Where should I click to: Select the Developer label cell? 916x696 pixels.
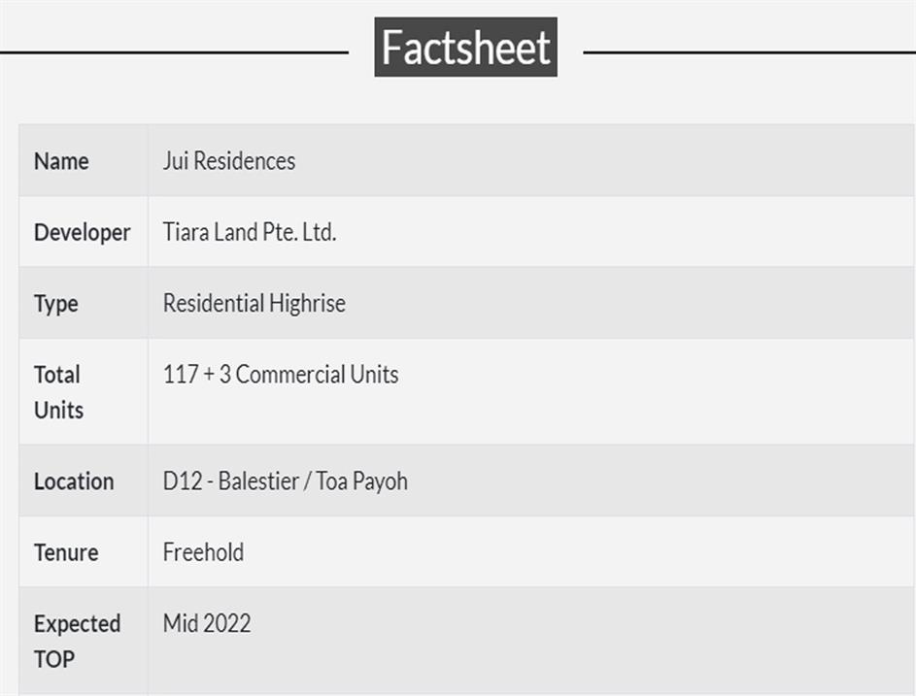pyautogui.click(x=82, y=233)
